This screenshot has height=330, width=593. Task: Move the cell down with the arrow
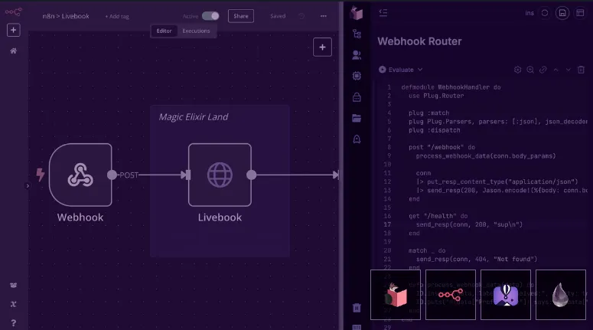pyautogui.click(x=568, y=70)
